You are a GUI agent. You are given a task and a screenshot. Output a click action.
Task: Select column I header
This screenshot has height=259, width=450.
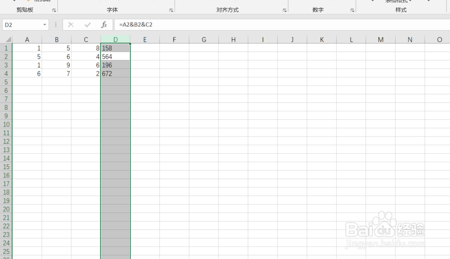[263, 40]
